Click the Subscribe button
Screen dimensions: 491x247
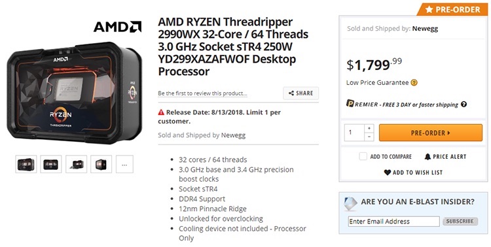(x=460, y=222)
